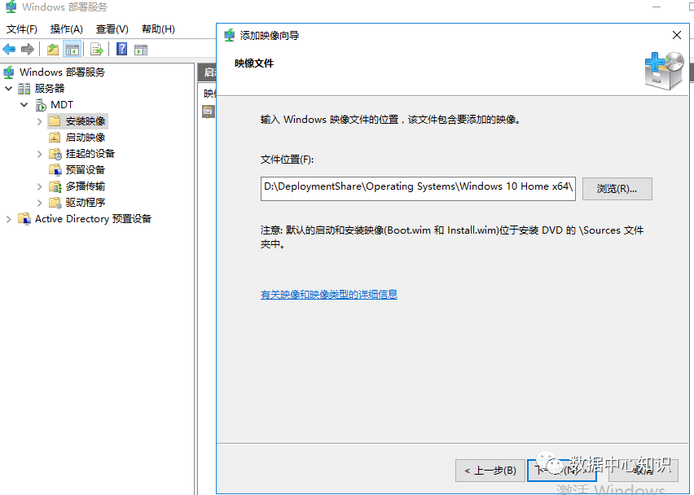
Task: Select Active Directory 预置设备 node
Action: [93, 219]
